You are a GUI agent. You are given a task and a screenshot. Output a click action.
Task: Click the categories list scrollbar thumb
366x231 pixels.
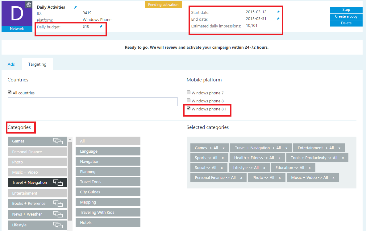(70, 181)
